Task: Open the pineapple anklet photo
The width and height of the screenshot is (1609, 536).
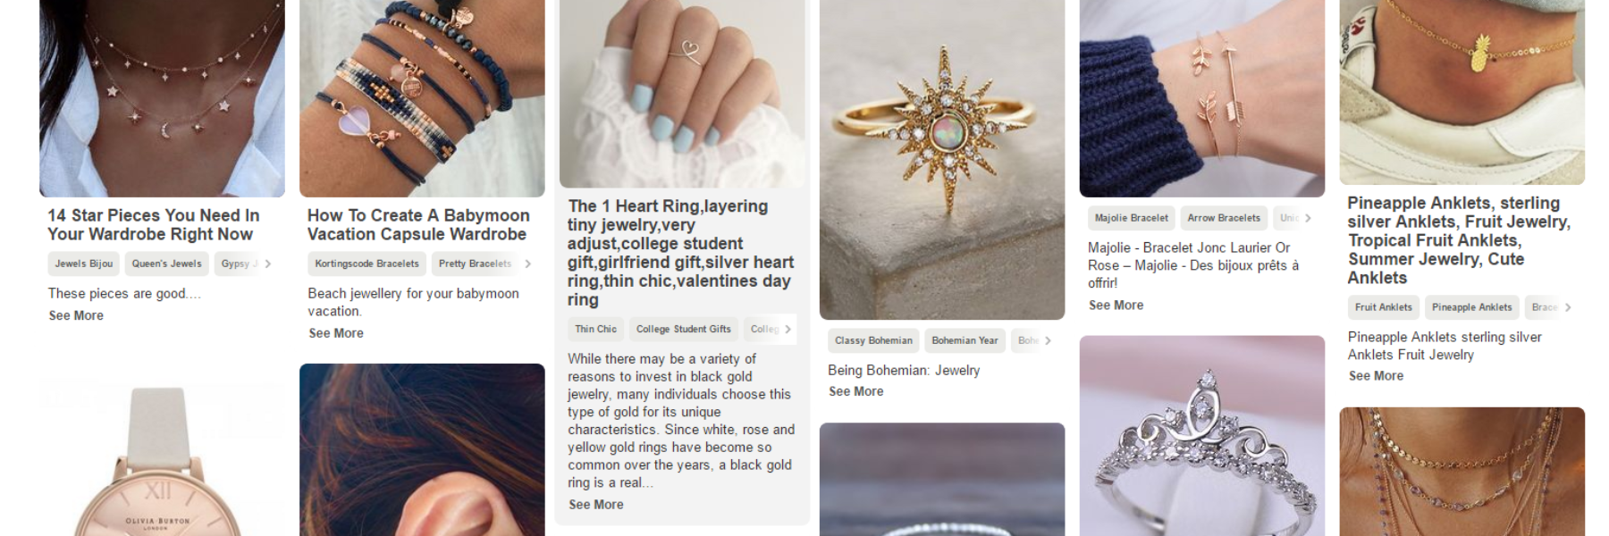Action: [x=1462, y=92]
